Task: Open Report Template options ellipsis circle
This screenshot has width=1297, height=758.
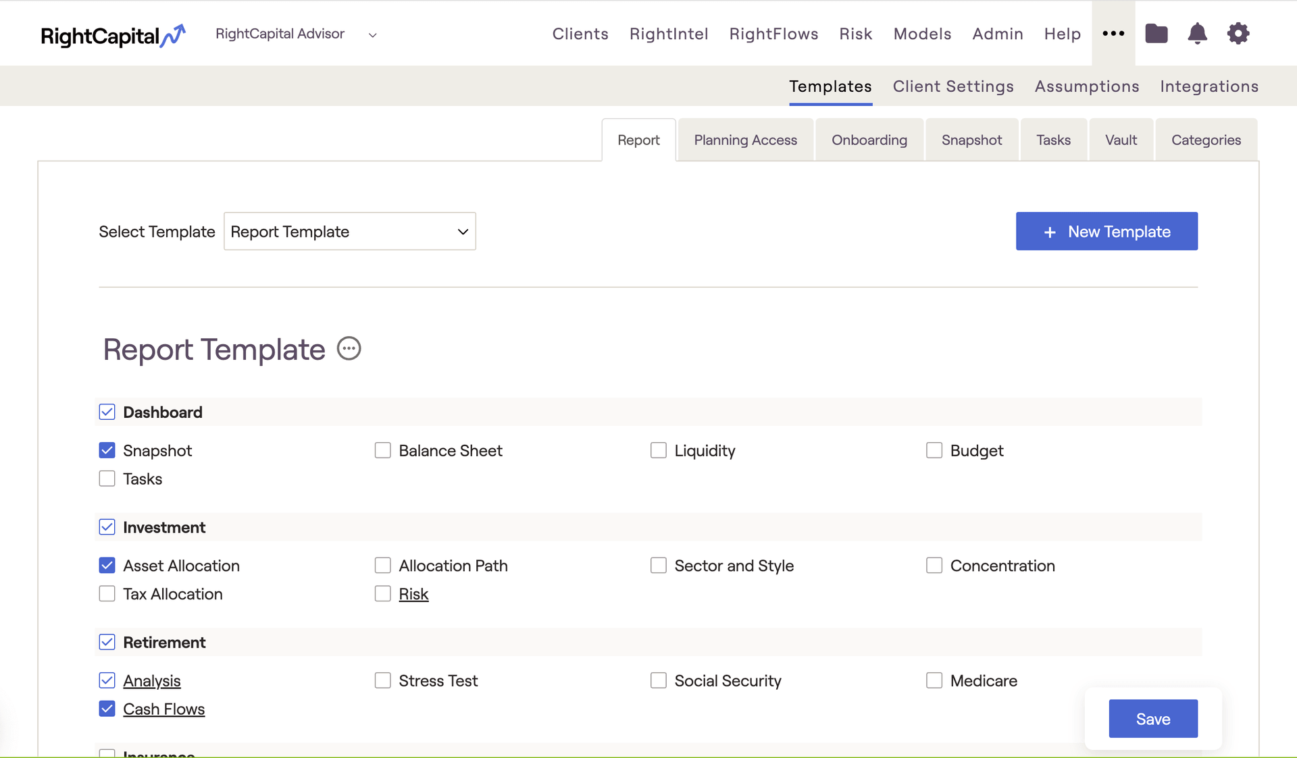Action: pos(349,349)
